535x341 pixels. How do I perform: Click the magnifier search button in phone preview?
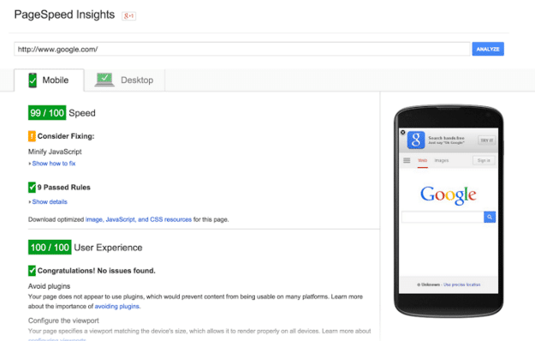(490, 217)
